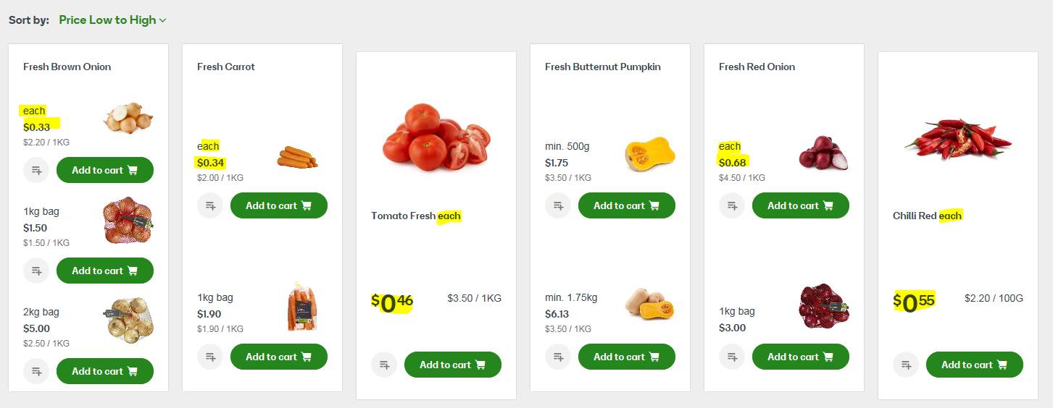
Task: Add min. 1.75kg butternut pumpkin to cart
Action: (627, 357)
